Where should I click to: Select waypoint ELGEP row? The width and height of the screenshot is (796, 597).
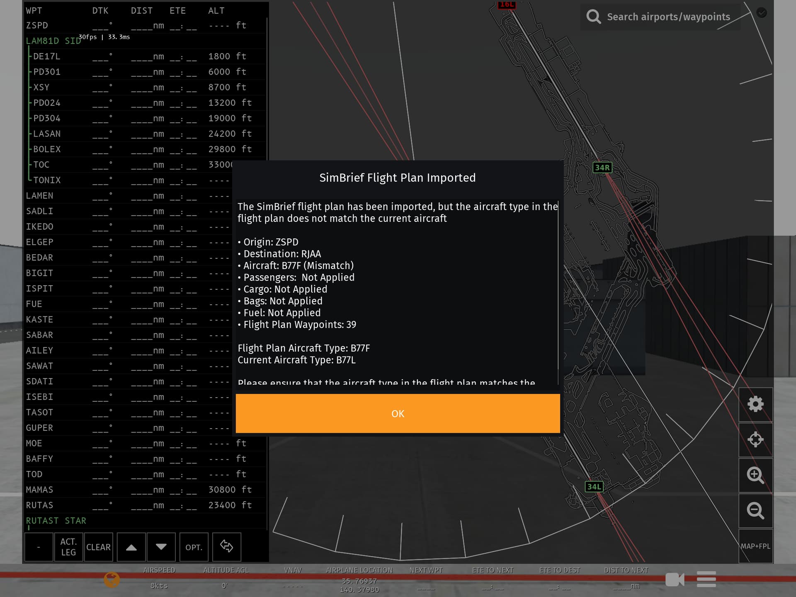pos(129,242)
